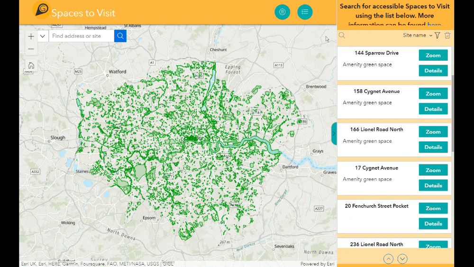474x267 pixels.
Task: Click the Epping Forest map label
Action: coord(233,69)
